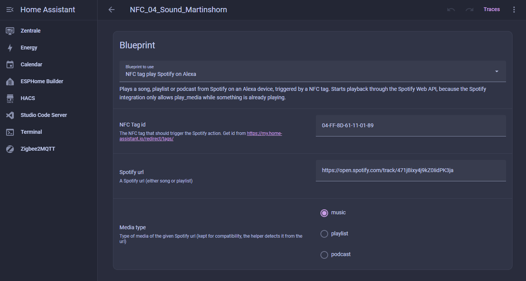Image resolution: width=526 pixels, height=281 pixels.
Task: Click 'A Spotify url (either song or playlist)' text
Action: coord(156,181)
